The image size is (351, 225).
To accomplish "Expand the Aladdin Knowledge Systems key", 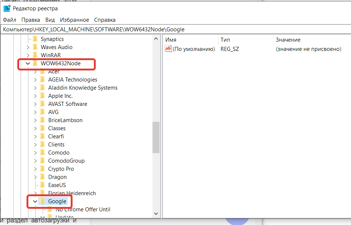I will pos(35,88).
